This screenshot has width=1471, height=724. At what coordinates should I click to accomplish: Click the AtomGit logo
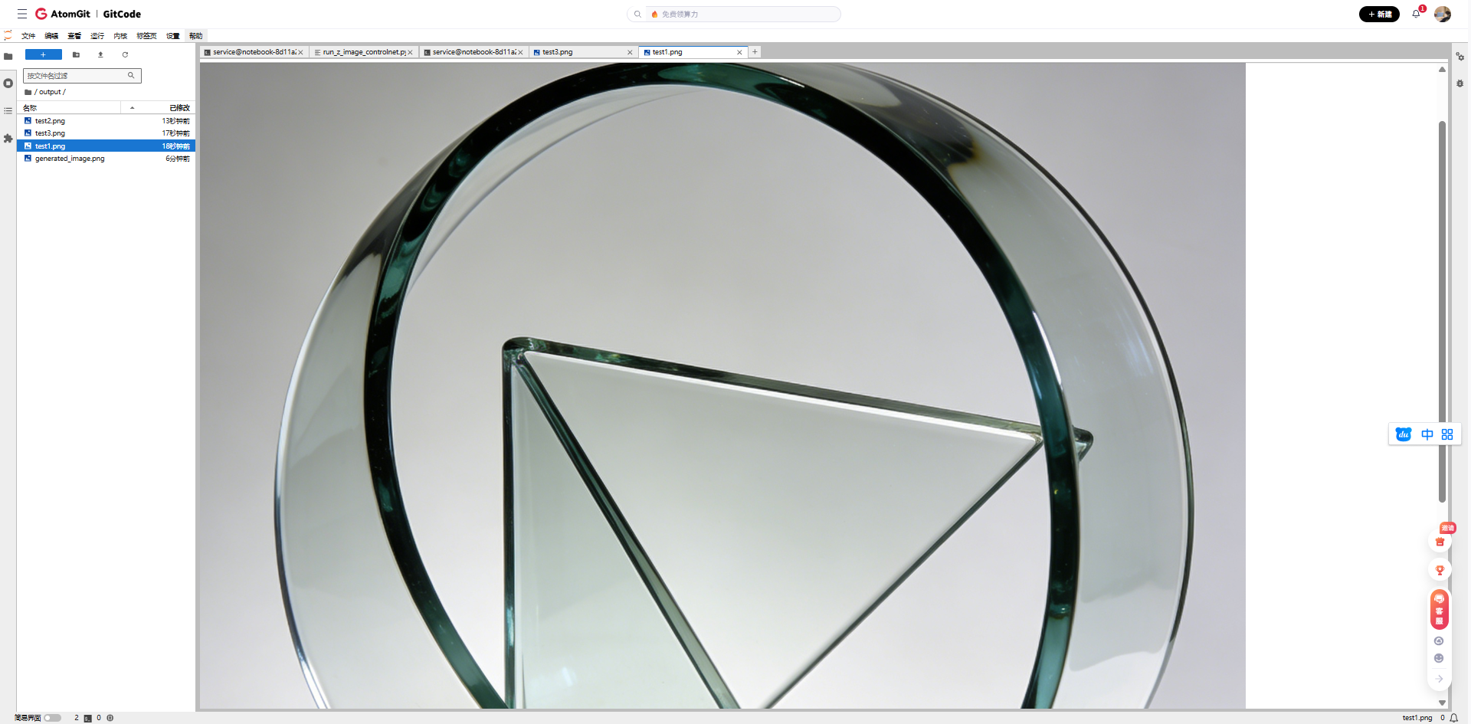[x=63, y=14]
